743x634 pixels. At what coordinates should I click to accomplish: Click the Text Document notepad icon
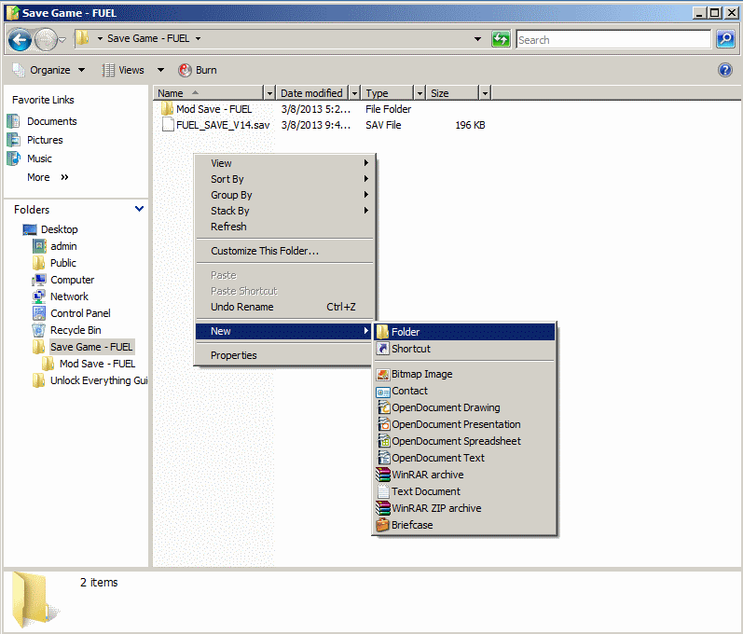pyautogui.click(x=383, y=491)
